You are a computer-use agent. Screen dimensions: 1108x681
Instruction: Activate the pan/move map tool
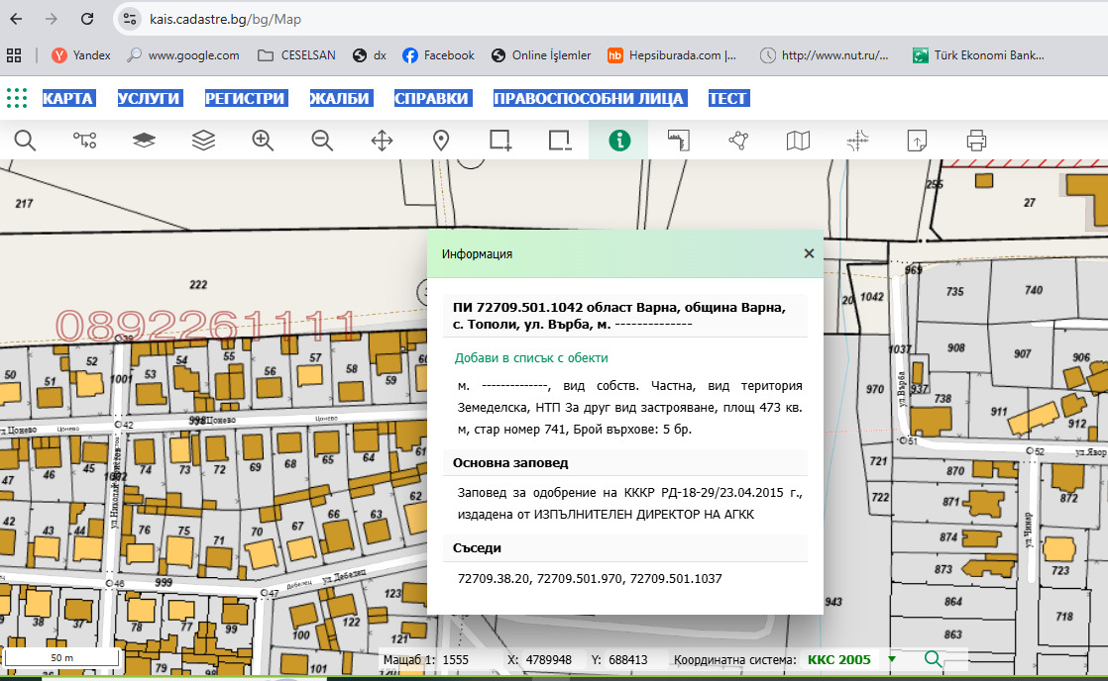pos(382,141)
